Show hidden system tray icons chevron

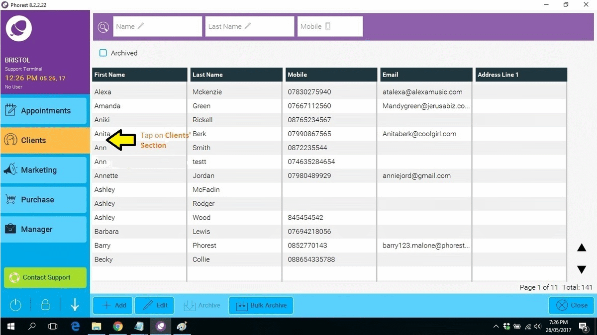(x=496, y=327)
